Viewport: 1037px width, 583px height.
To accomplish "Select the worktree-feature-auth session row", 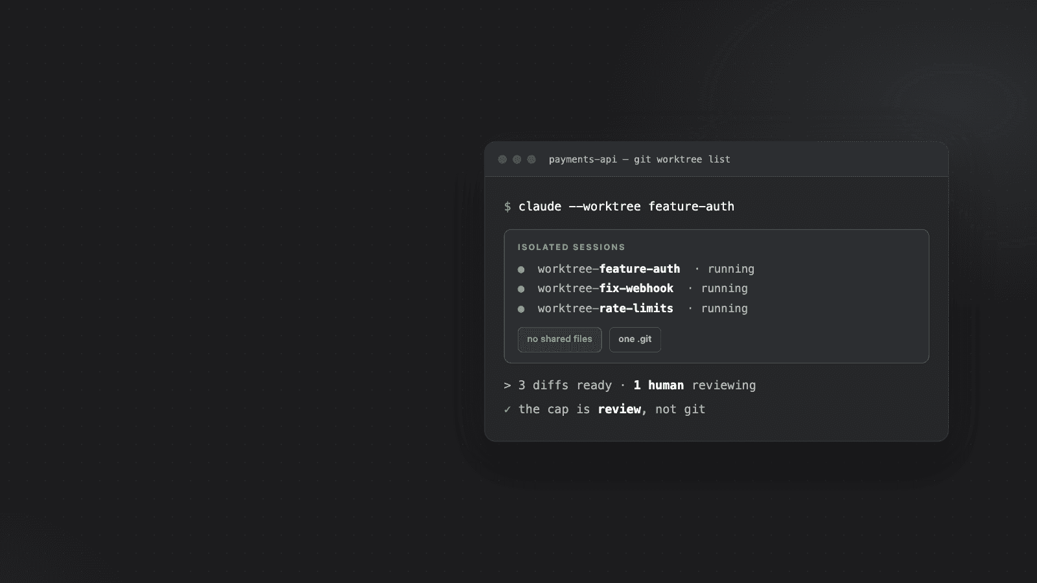I will click(x=636, y=269).
